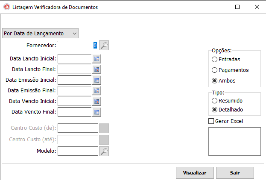The width and height of the screenshot is (266, 180).
Task: Click the Modelo search magnifier icon
Action: pyautogui.click(x=104, y=151)
